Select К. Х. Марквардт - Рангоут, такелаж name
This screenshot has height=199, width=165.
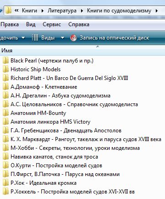pos(86,139)
